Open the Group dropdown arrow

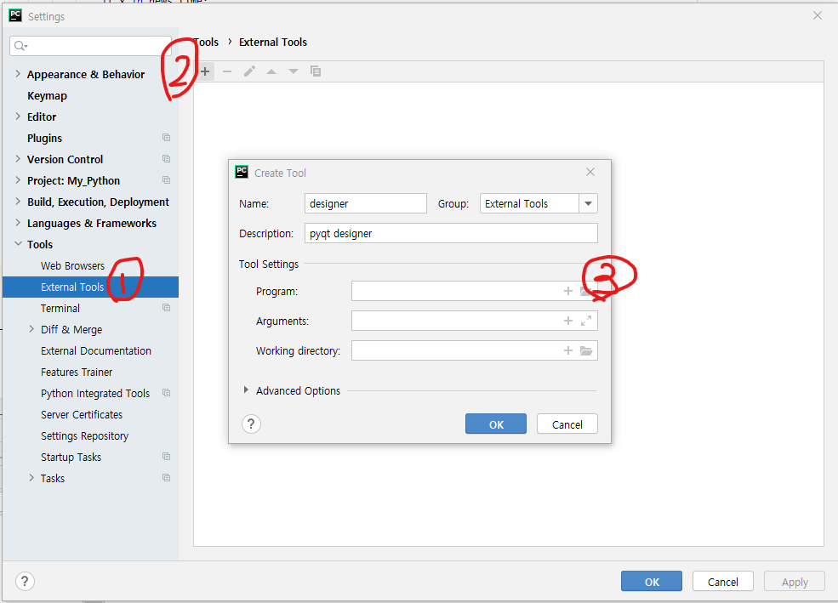(x=588, y=203)
